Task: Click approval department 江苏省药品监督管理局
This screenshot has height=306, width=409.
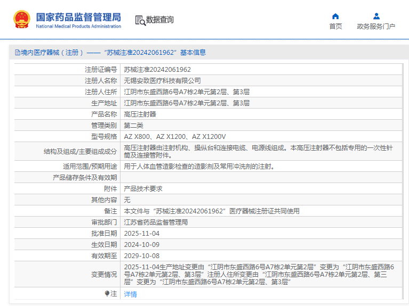Action: (x=156, y=222)
